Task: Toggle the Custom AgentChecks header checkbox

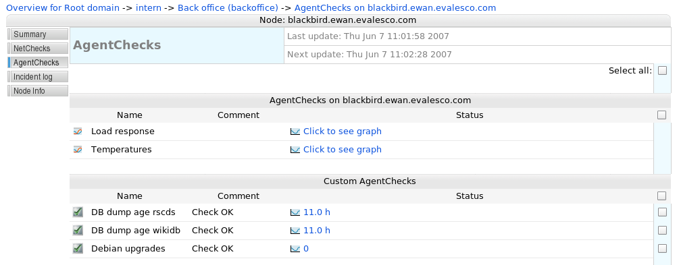Action: 661,196
